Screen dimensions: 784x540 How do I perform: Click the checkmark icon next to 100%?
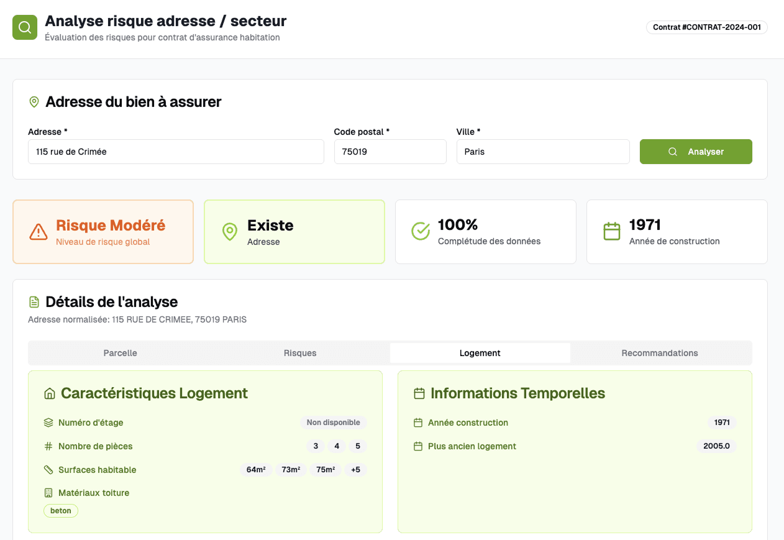421,231
